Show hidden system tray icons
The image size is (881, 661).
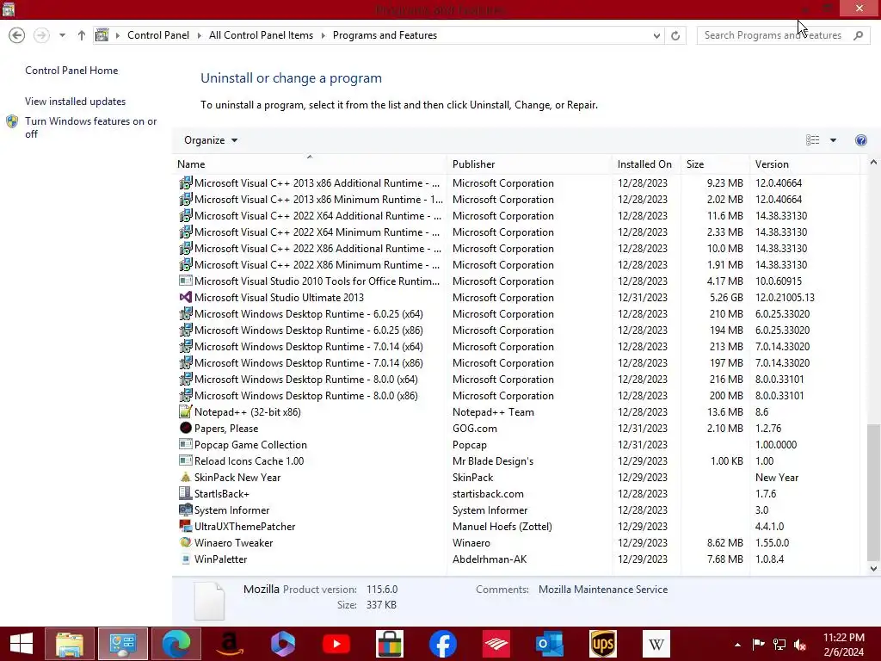pos(737,645)
